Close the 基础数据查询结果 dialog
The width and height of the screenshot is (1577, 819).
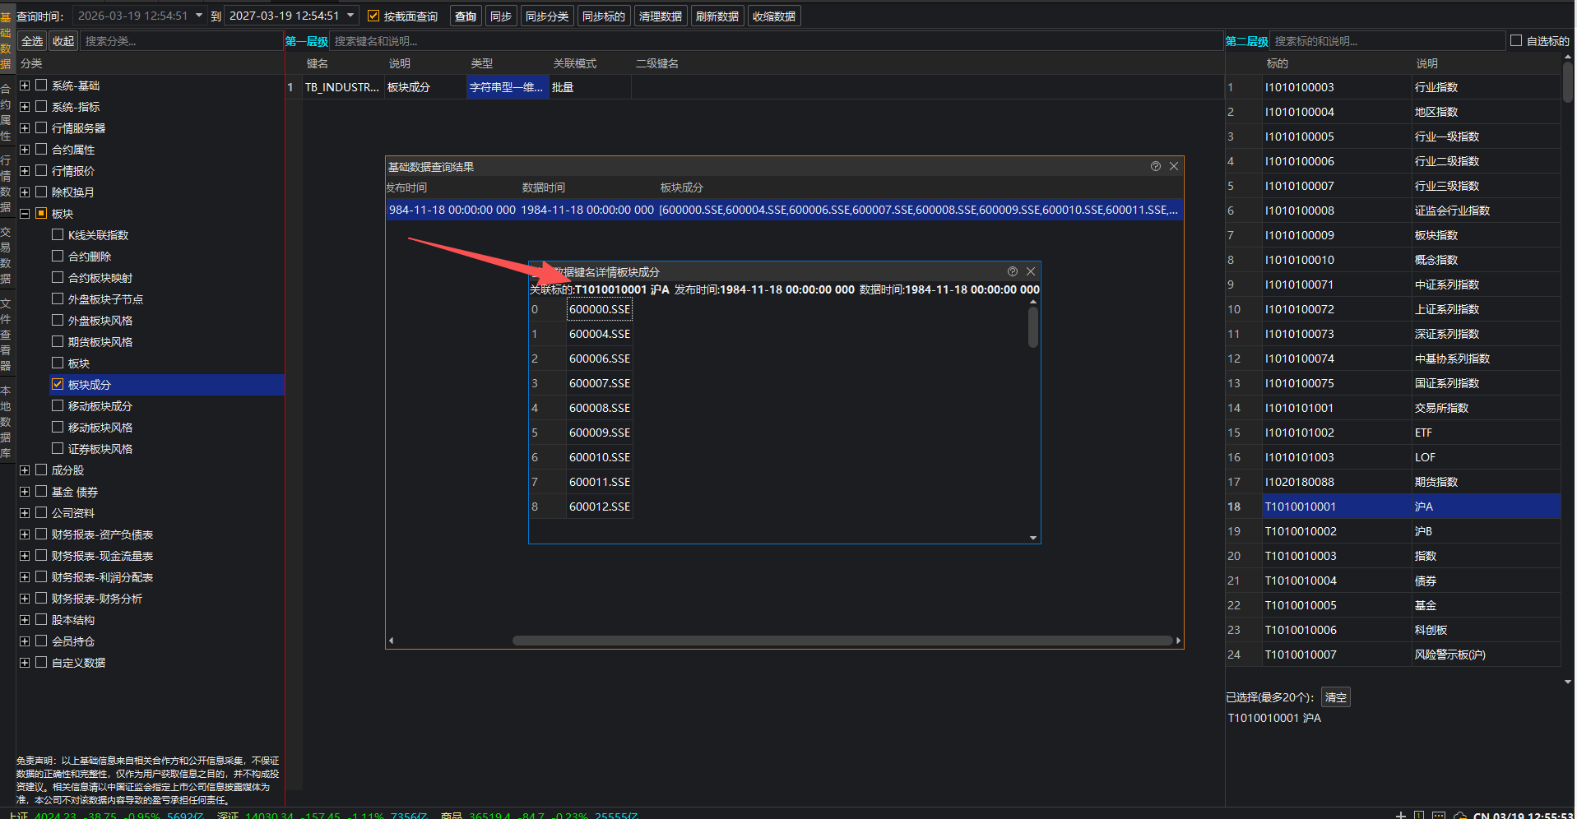[1174, 166]
